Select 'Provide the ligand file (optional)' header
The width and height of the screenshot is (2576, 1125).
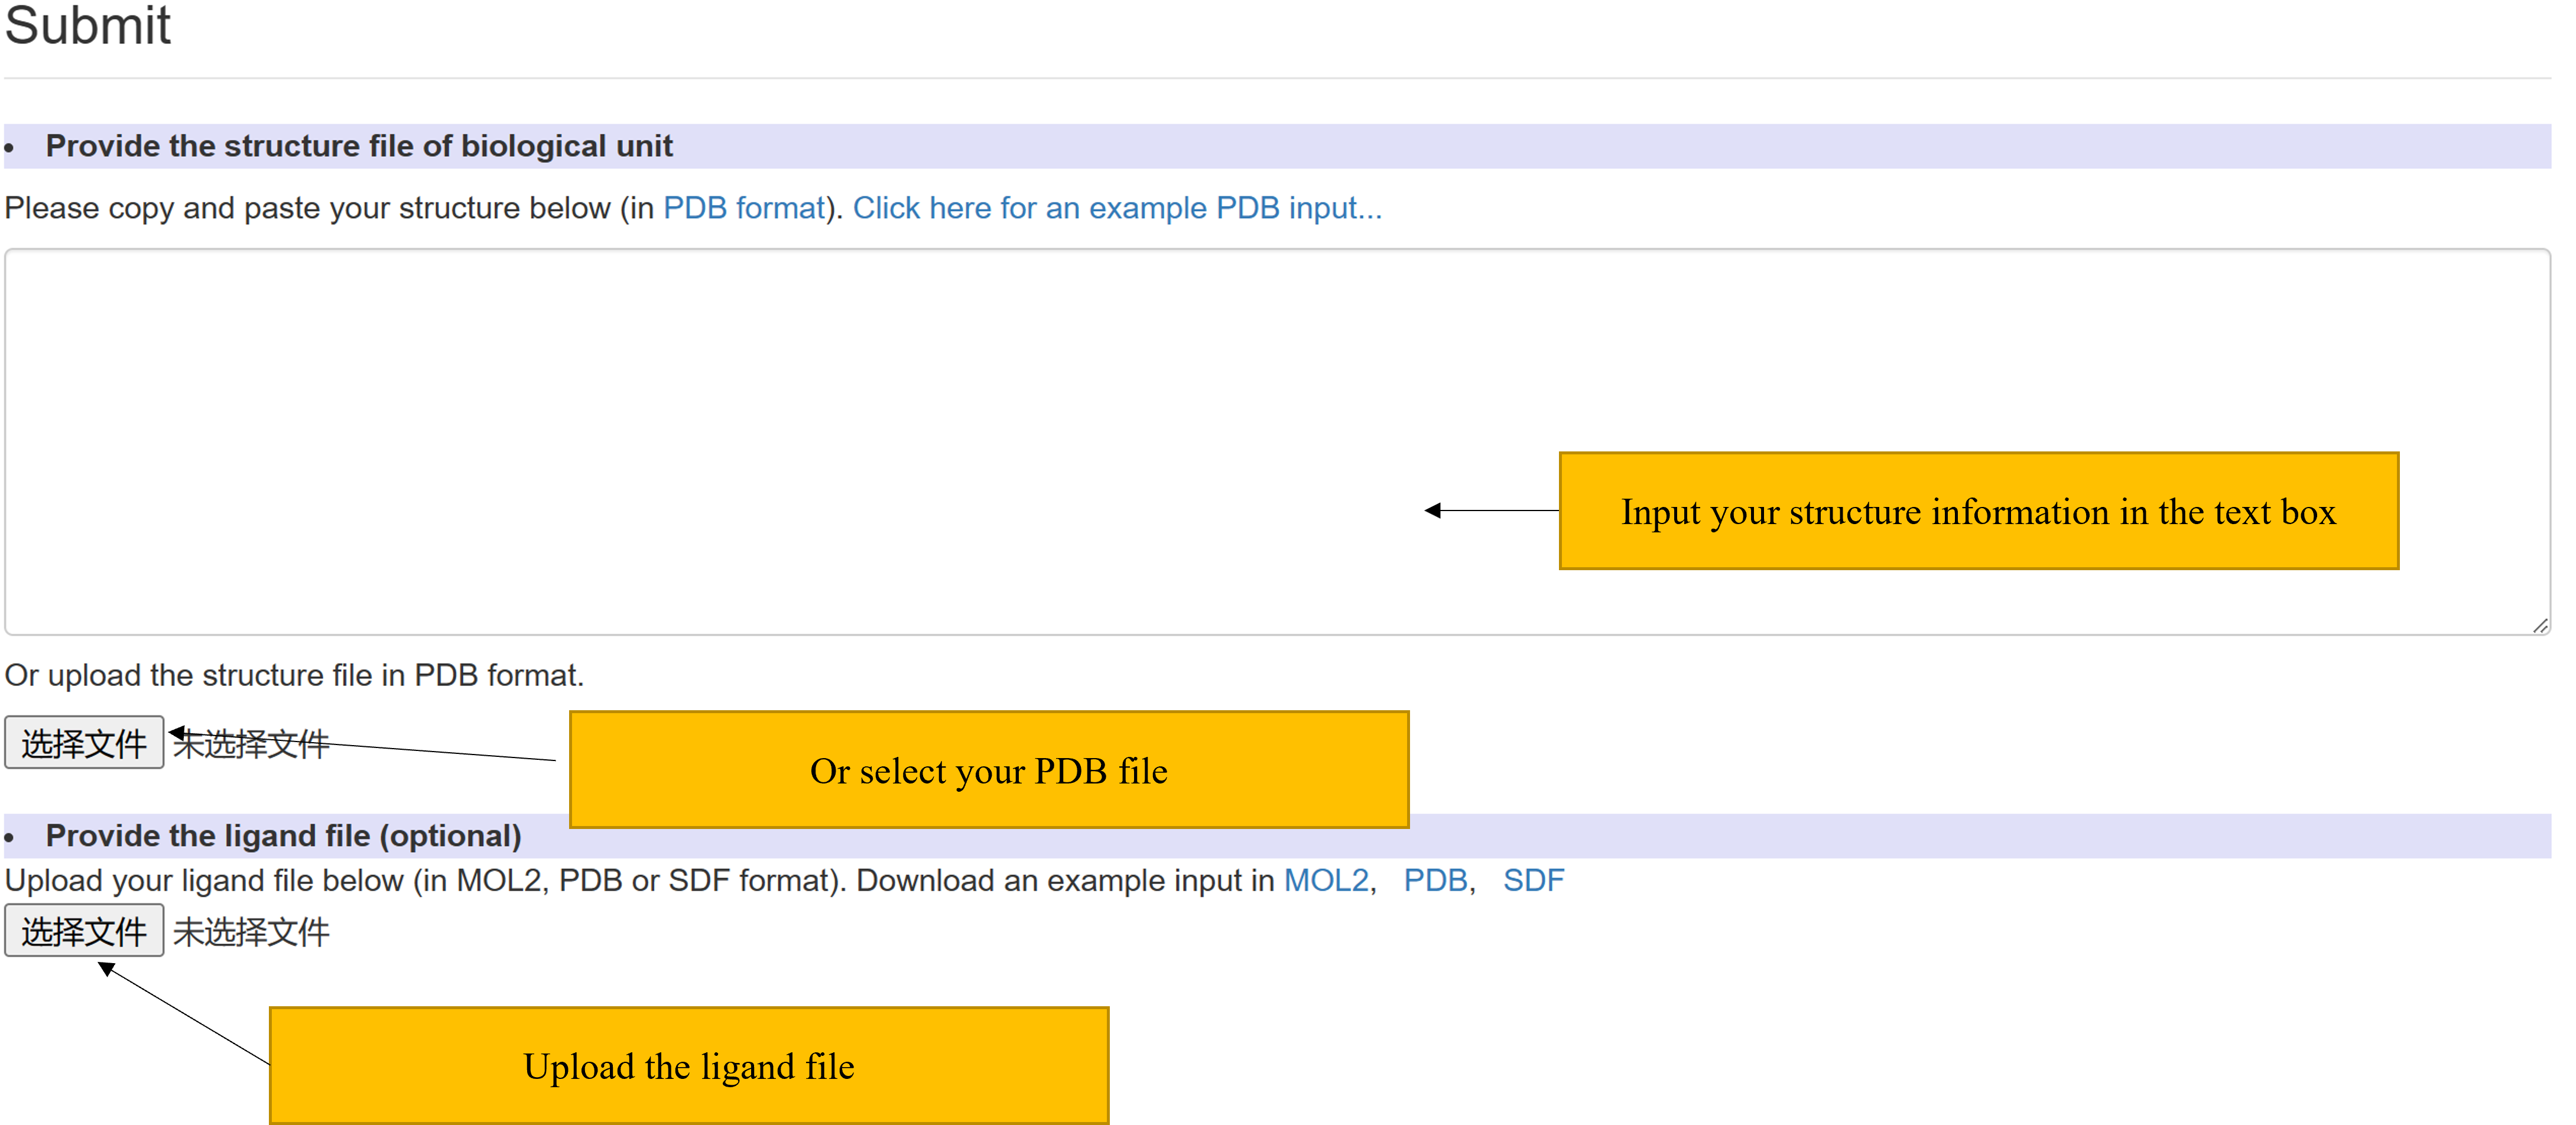pyautogui.click(x=284, y=835)
